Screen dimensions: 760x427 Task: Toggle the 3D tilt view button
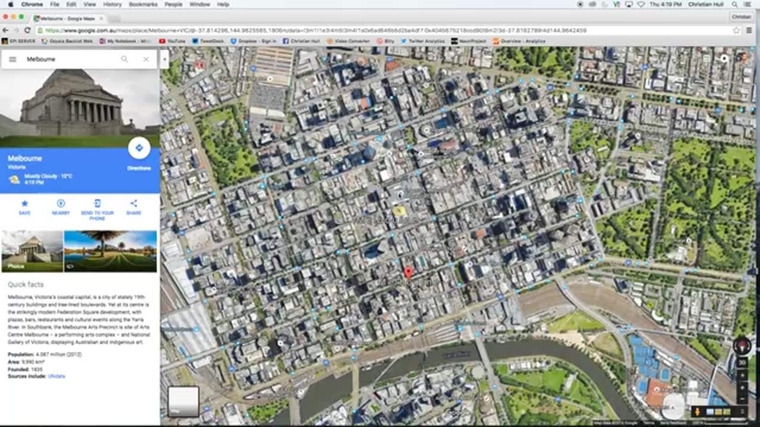click(742, 362)
